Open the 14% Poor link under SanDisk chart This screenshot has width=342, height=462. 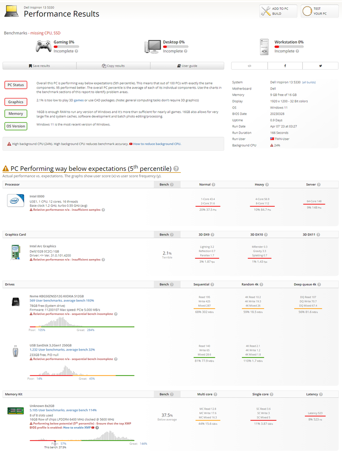click(39, 379)
